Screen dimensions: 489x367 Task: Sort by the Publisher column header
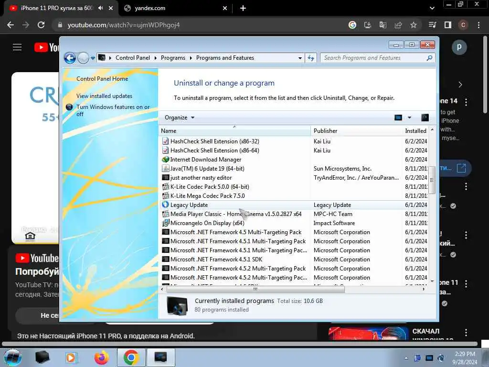click(356, 131)
